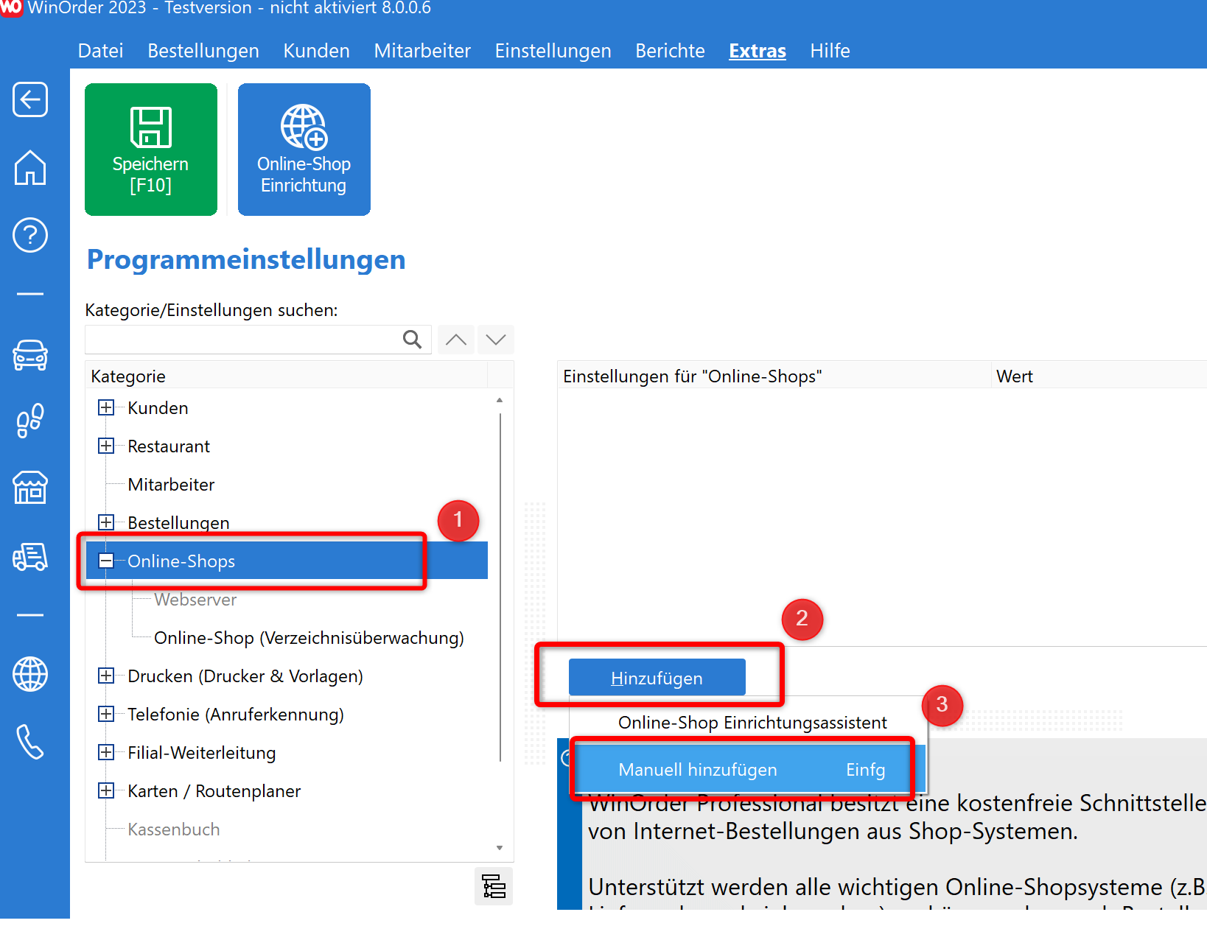Open the home sidebar icon

[x=30, y=167]
